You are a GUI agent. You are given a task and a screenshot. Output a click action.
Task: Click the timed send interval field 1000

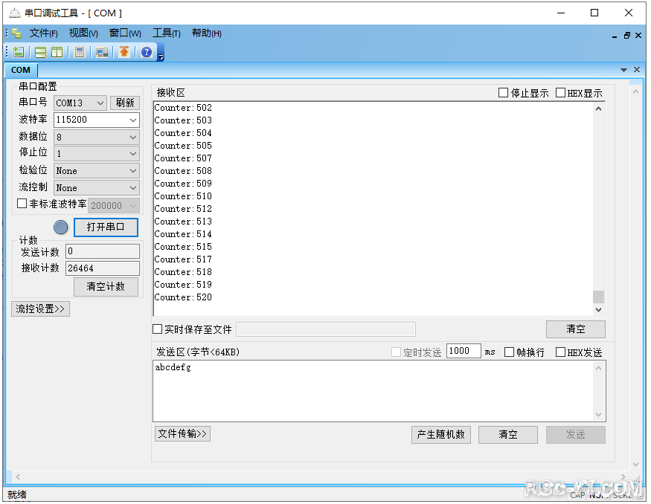coord(464,351)
